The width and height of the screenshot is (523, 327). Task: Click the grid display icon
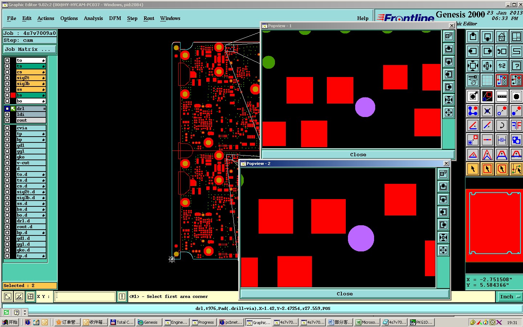pos(487,80)
